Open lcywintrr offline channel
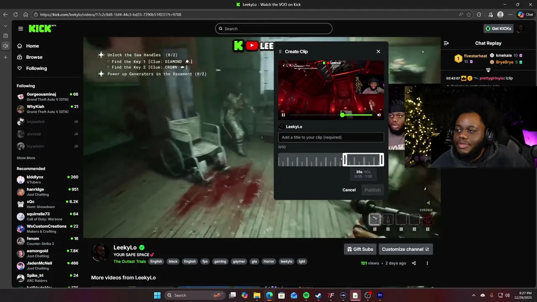This screenshot has width=537, height=302. pos(47,146)
